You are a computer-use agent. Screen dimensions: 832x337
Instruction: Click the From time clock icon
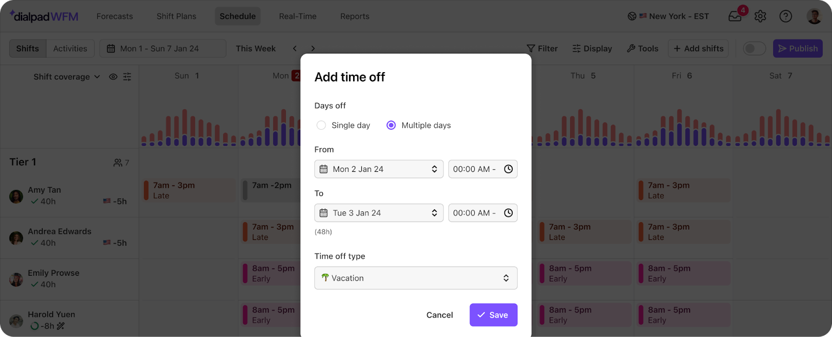509,169
